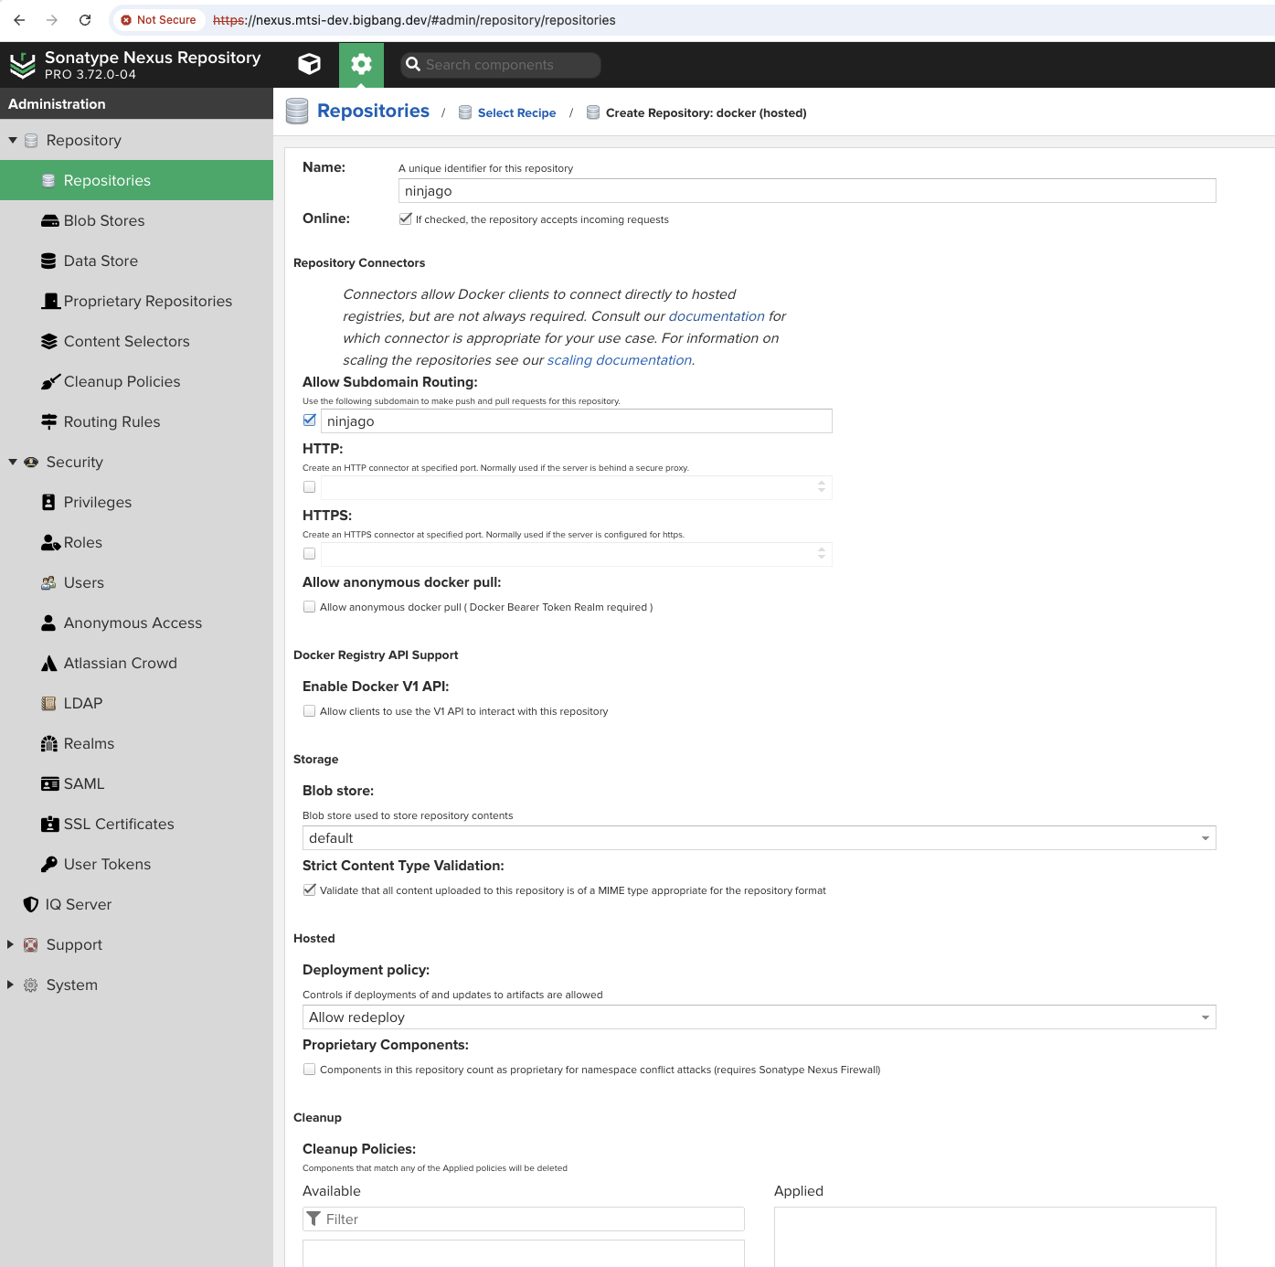The image size is (1275, 1267).
Task: Open the documentation link
Action: pyautogui.click(x=717, y=316)
